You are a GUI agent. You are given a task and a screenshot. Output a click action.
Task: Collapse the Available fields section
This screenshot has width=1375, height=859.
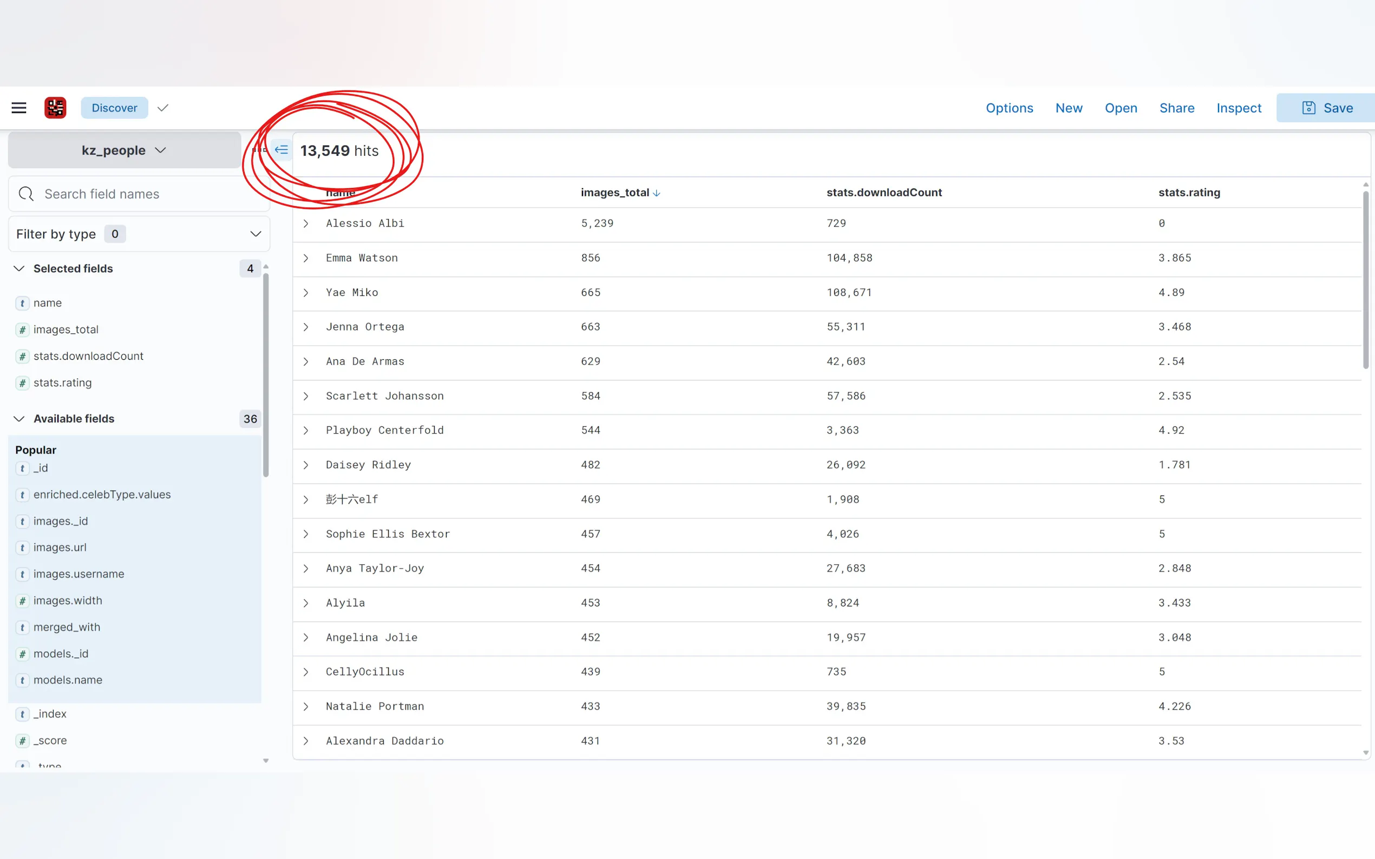pos(19,419)
